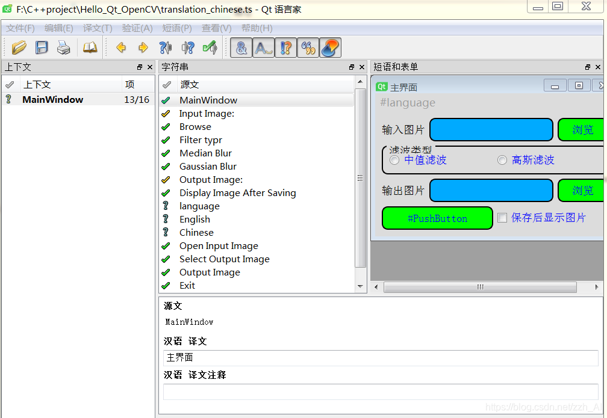The image size is (607, 418).
Task: Click 浏览 button next to 输出图片
Action: tap(582, 191)
